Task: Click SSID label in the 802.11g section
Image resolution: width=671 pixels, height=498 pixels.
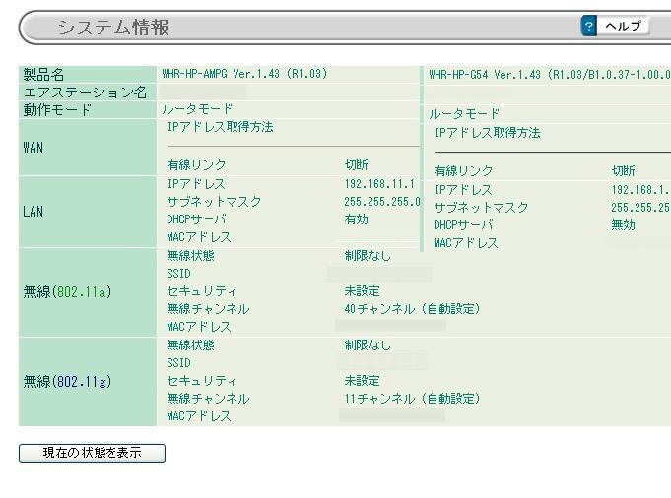Action: pyautogui.click(x=178, y=363)
